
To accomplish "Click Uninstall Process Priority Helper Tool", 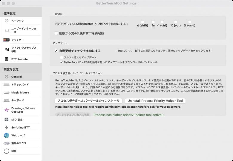I will coord(155,101).
